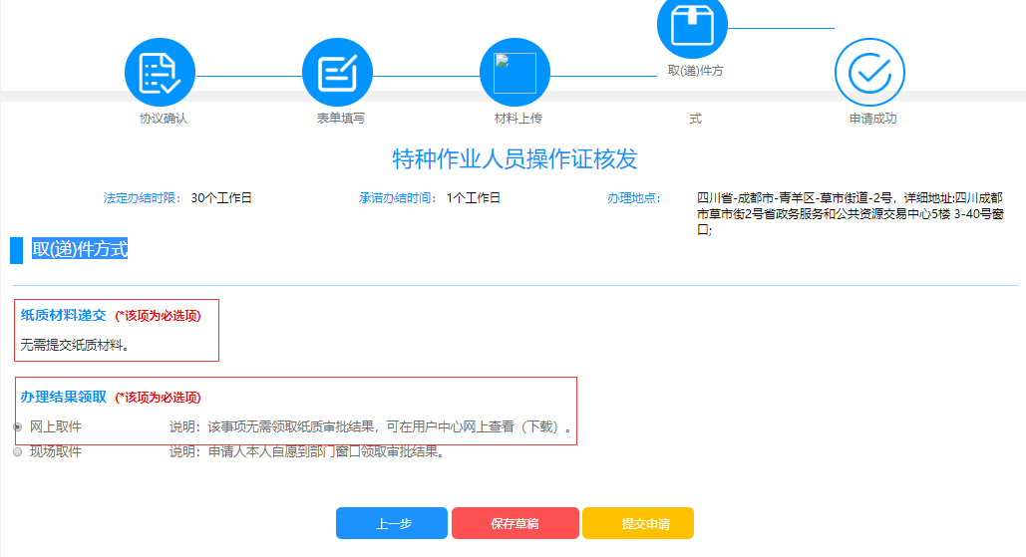1026x557 pixels.
Task: Click the 表单填写 step label
Action: (341, 119)
